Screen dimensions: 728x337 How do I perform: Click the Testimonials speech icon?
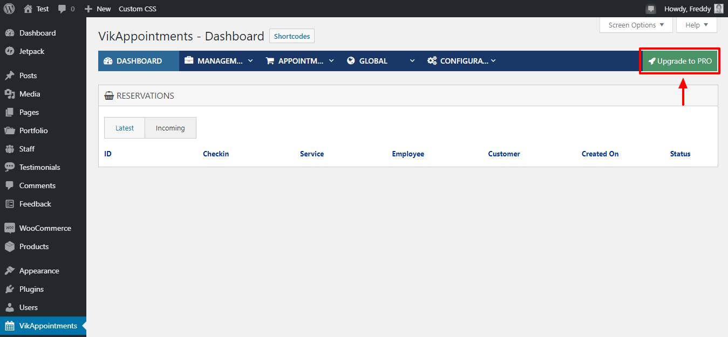(x=10, y=167)
